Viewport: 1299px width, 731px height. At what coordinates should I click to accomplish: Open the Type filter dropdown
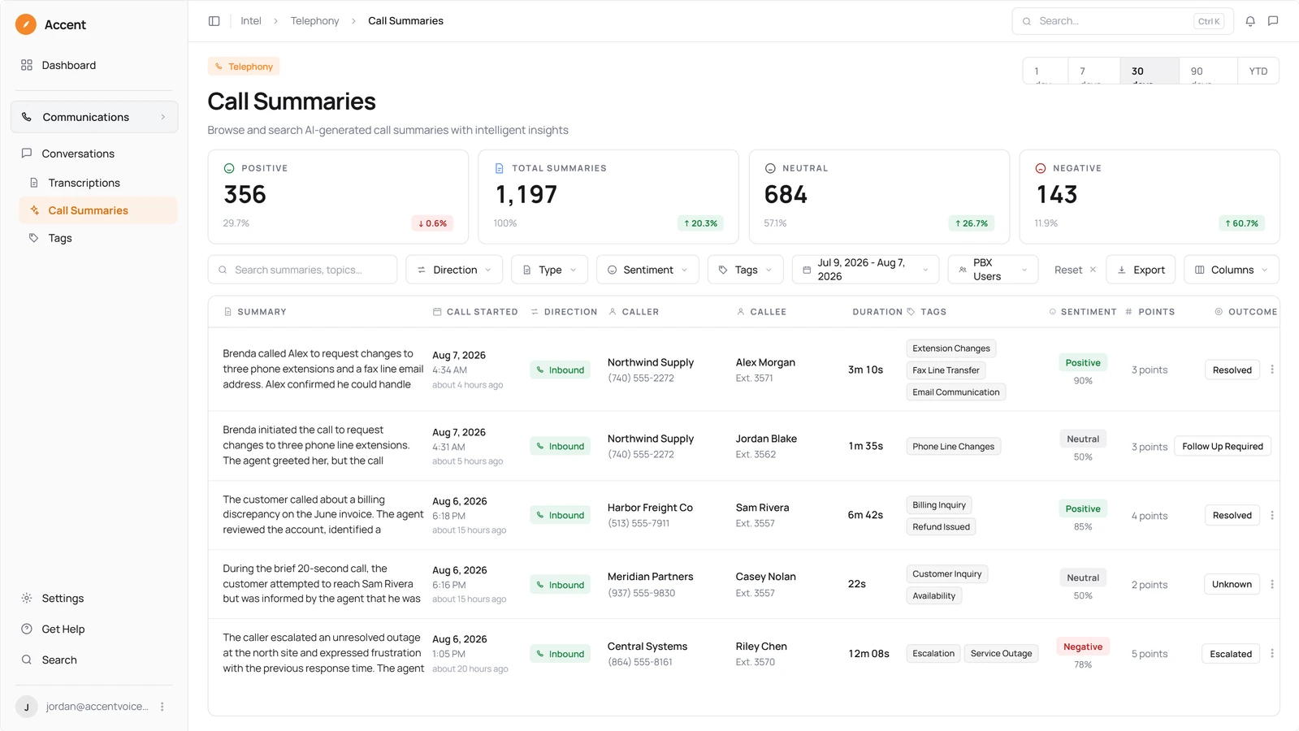pyautogui.click(x=549, y=270)
